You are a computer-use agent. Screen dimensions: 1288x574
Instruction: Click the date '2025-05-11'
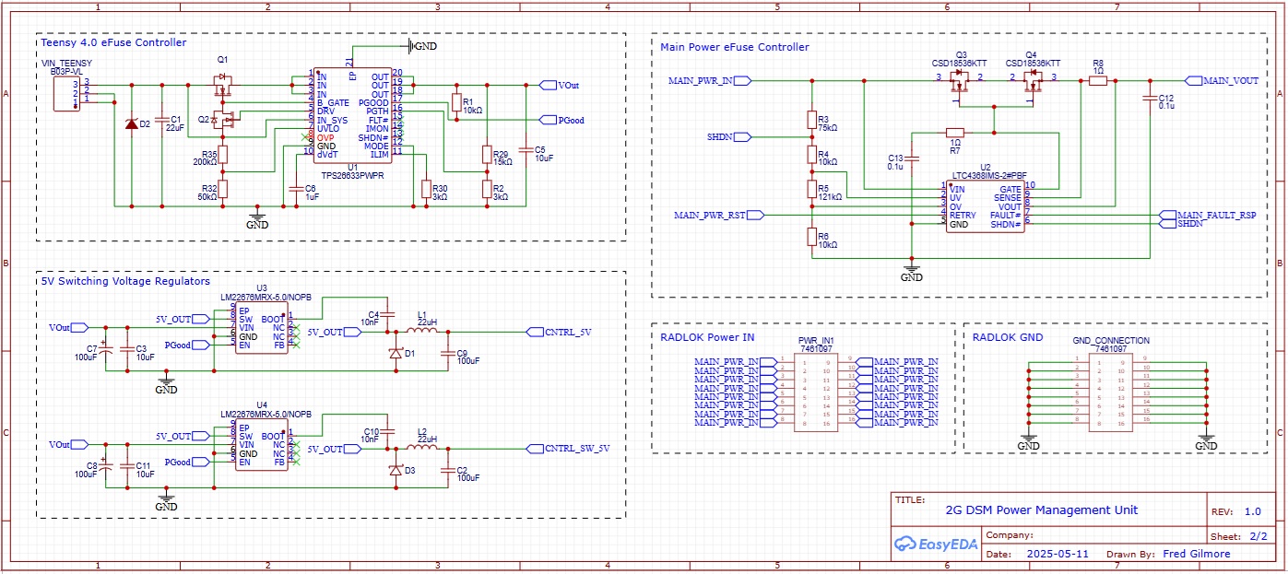tap(1056, 555)
